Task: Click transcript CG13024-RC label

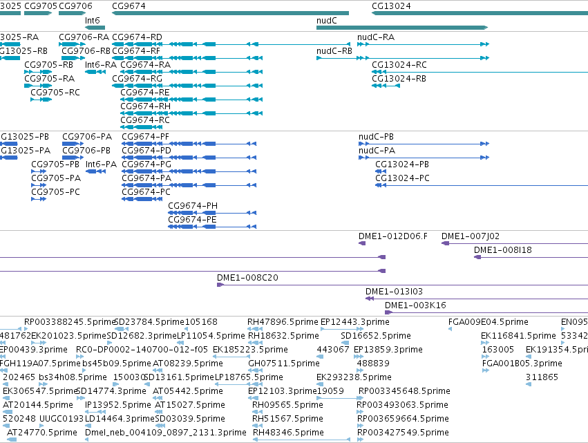Action: click(399, 65)
